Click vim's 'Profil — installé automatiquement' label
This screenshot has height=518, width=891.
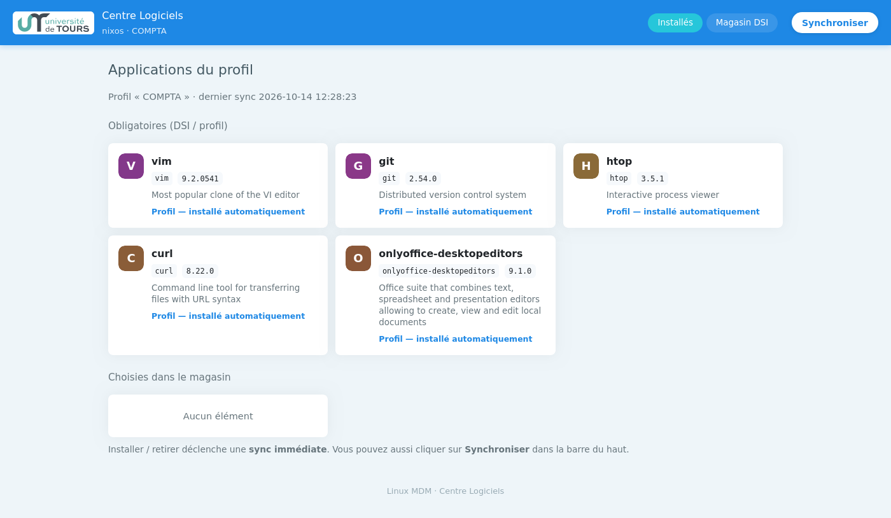[228, 212]
